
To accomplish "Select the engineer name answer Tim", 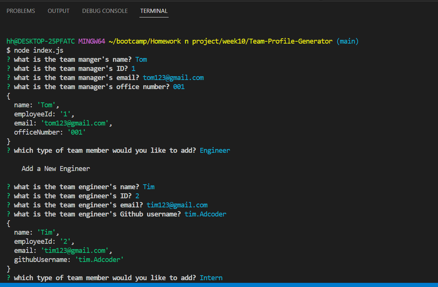I will tap(149, 187).
